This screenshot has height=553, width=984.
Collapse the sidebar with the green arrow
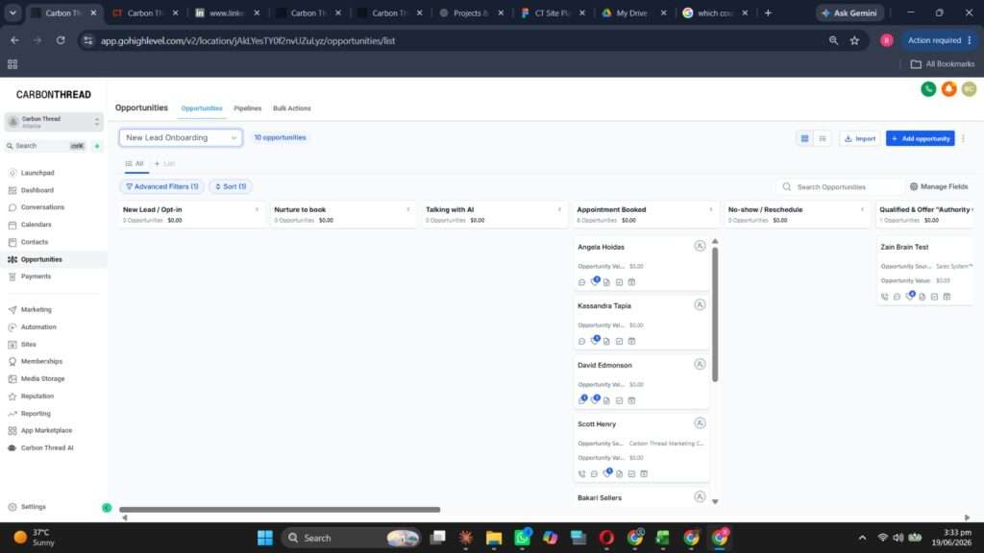[107, 507]
